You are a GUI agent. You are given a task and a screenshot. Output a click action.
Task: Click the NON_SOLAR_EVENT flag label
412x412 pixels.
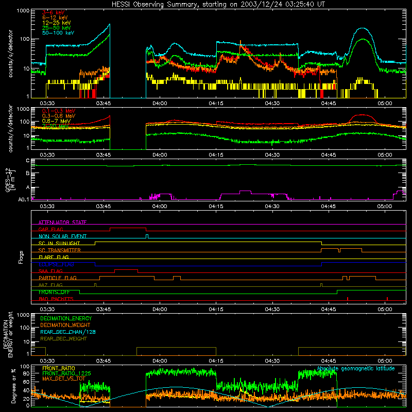[62, 236]
